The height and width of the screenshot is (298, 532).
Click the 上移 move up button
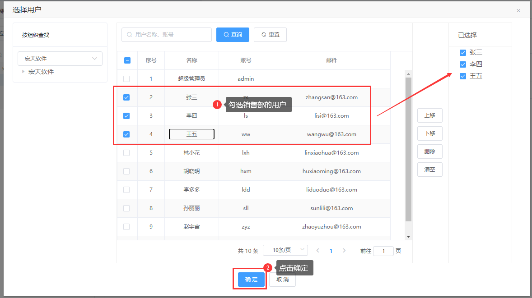[x=429, y=115]
